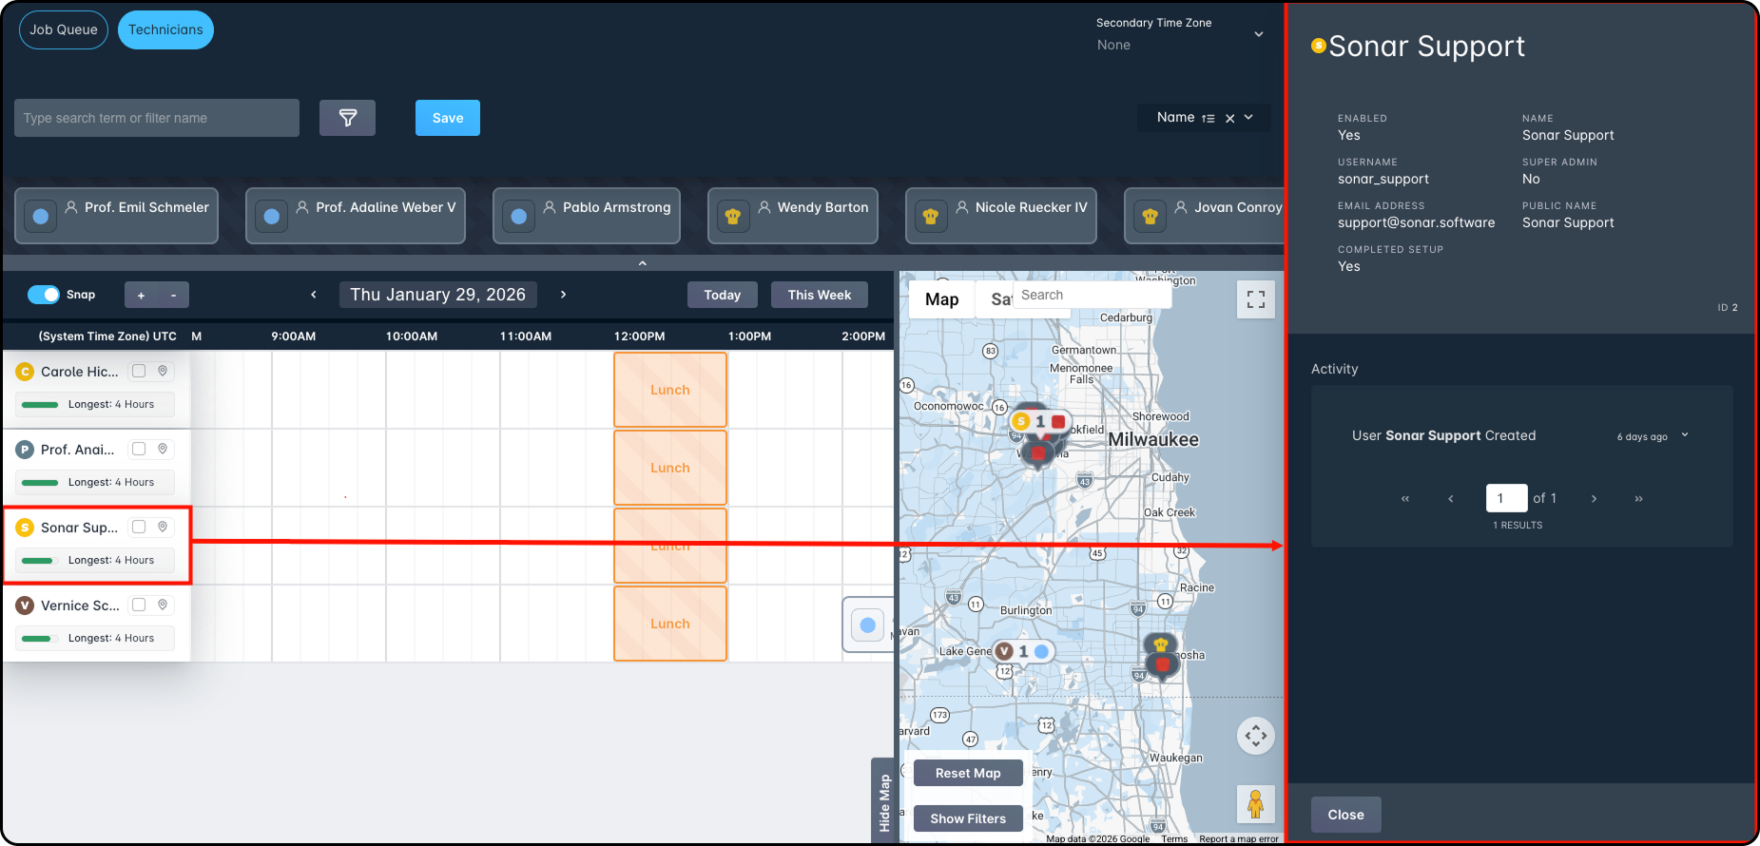
Task: Click the blue status icon on Pablo Armstrong's card
Action: (x=519, y=217)
